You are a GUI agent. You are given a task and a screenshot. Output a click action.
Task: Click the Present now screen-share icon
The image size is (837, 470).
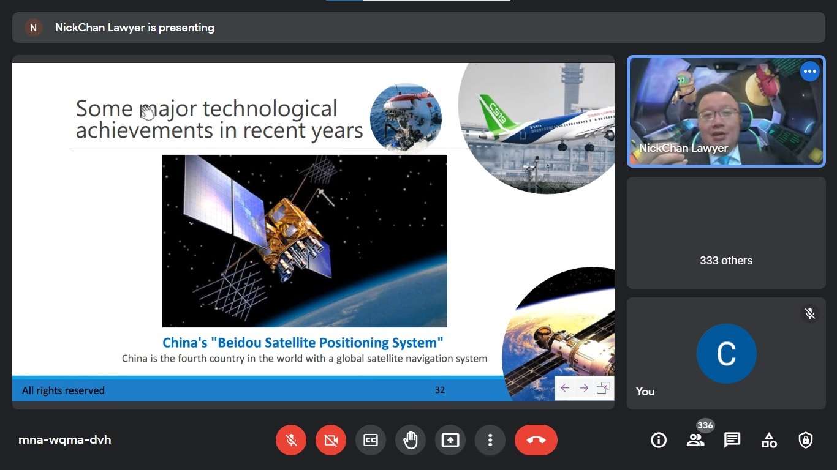coord(450,440)
